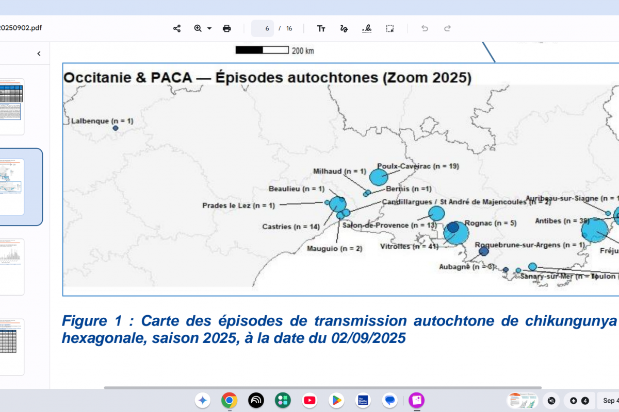
Task: Activate the area selection tool
Action: [390, 28]
